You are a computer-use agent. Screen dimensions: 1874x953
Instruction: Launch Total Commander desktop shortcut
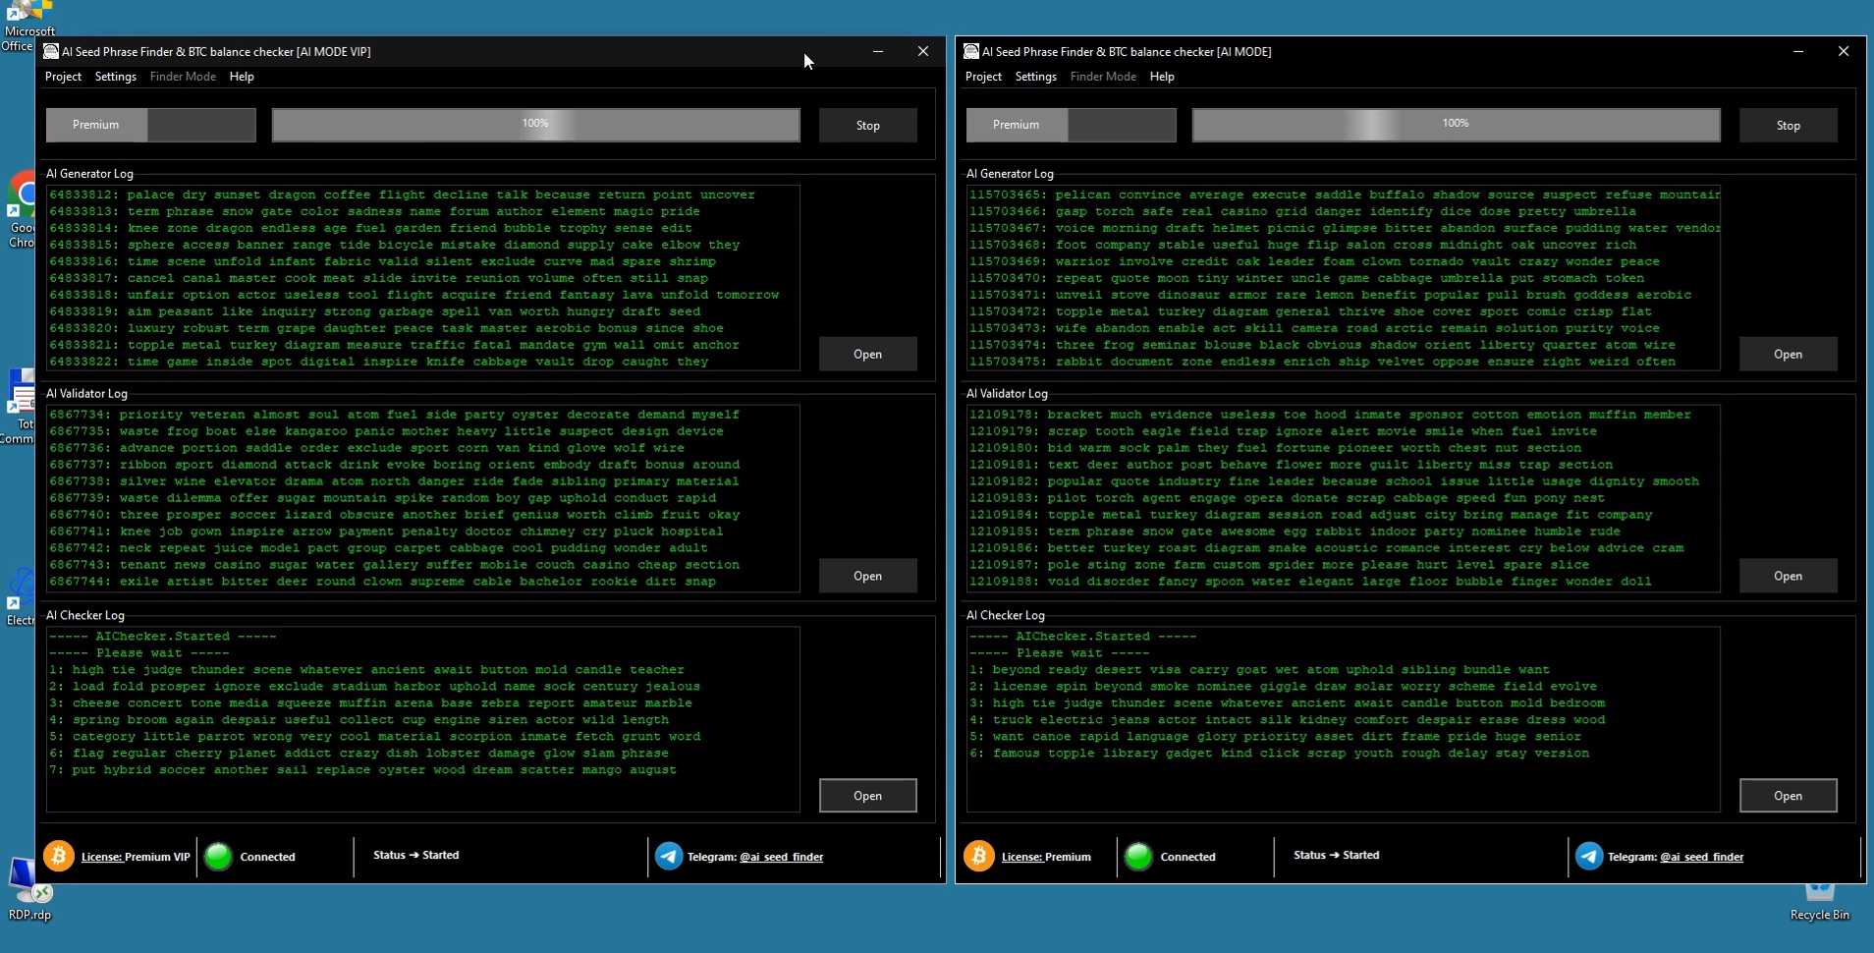pyautogui.click(x=22, y=391)
